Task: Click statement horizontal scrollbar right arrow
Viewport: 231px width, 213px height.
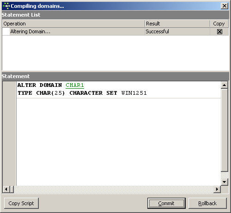Action: coord(217,189)
